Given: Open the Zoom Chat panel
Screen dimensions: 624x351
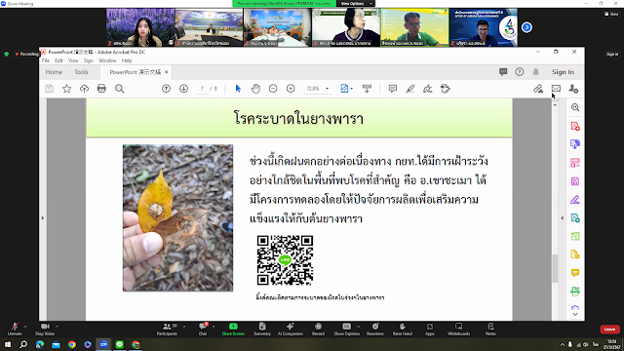Looking at the screenshot, I should 203,329.
